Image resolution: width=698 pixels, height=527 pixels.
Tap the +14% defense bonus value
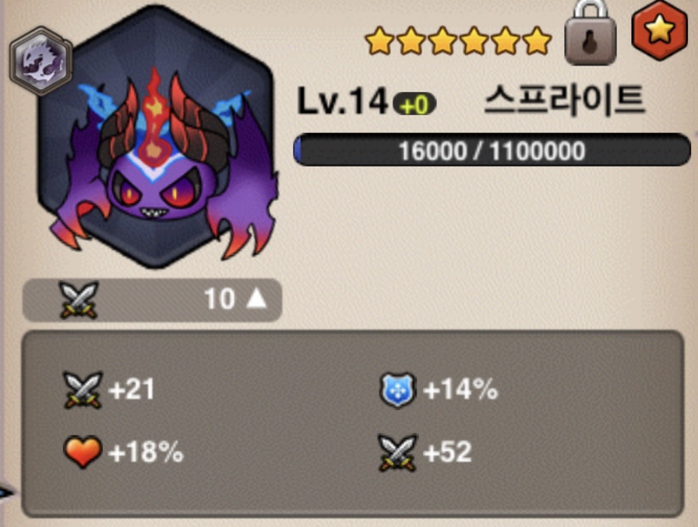pyautogui.click(x=460, y=389)
